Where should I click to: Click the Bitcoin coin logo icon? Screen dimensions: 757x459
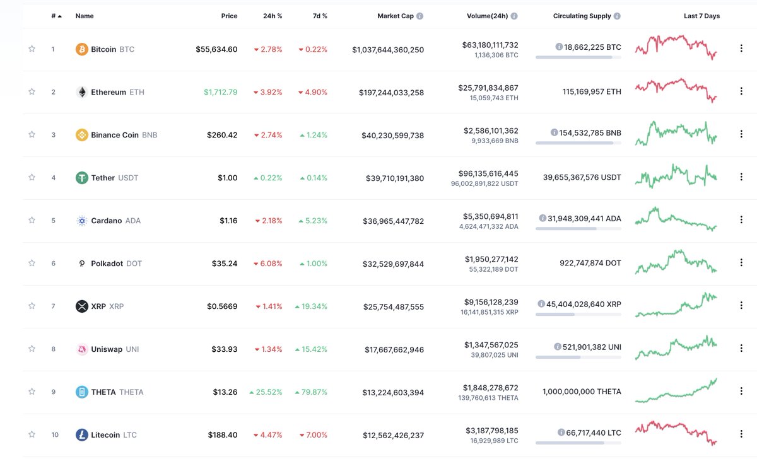point(82,49)
